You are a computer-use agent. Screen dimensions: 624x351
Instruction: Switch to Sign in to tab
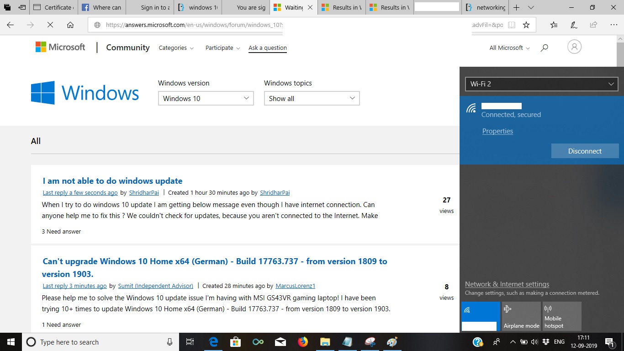tap(150, 8)
